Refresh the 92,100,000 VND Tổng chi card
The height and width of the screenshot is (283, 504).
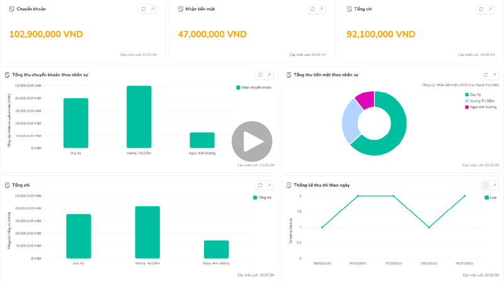tap(481, 9)
